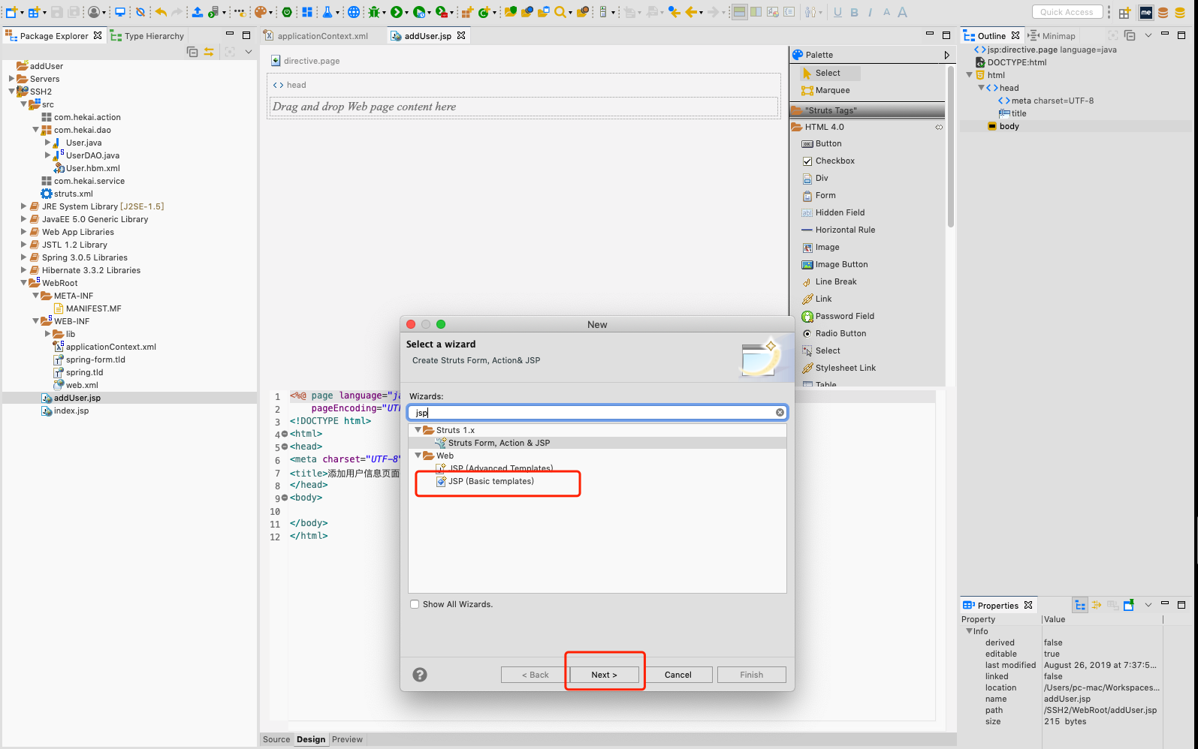
Task: Click the color palette icon in the toolbar
Action: point(260,12)
